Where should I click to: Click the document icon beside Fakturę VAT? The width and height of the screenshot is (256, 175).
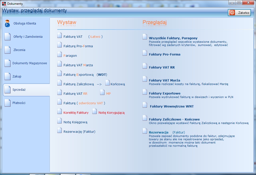[x=60, y=35]
